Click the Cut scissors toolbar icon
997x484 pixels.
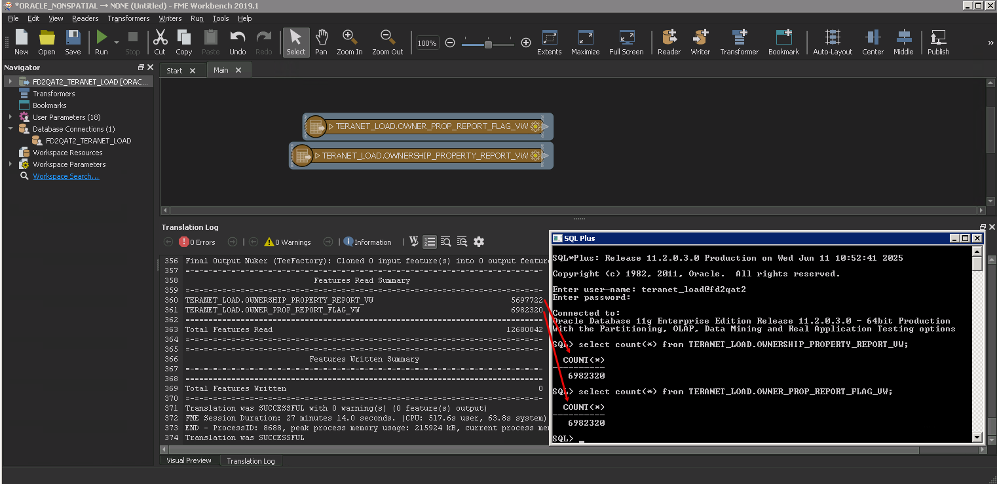(x=160, y=42)
